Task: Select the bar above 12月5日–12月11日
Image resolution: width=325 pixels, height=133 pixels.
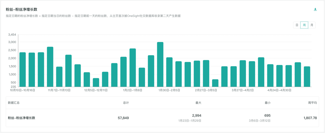Action: pos(96,82)
